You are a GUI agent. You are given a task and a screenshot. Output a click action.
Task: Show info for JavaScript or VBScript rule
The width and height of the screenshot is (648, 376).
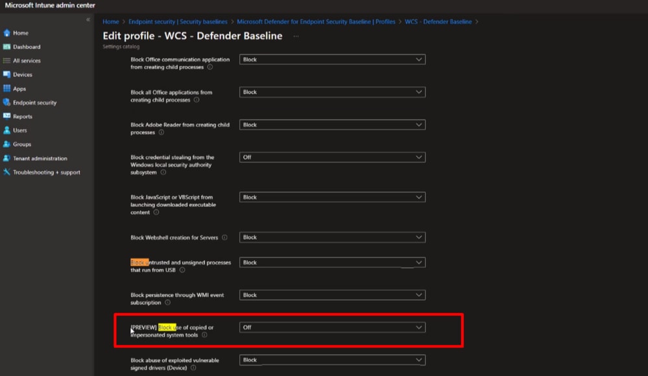[x=156, y=213]
